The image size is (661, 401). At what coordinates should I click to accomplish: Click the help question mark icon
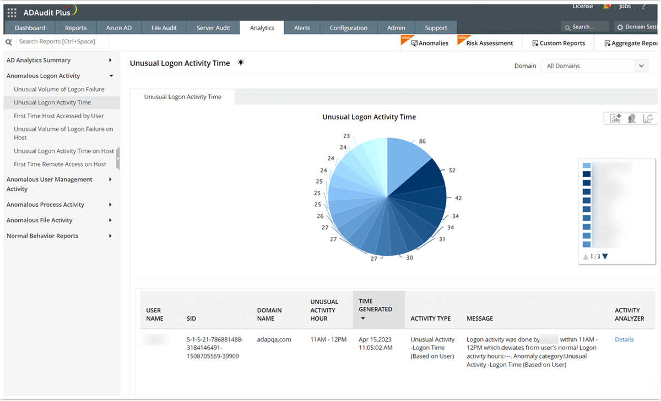click(644, 6)
